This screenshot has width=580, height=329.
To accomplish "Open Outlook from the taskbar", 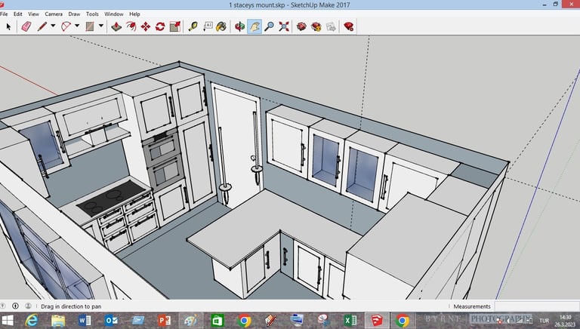I will [111, 320].
